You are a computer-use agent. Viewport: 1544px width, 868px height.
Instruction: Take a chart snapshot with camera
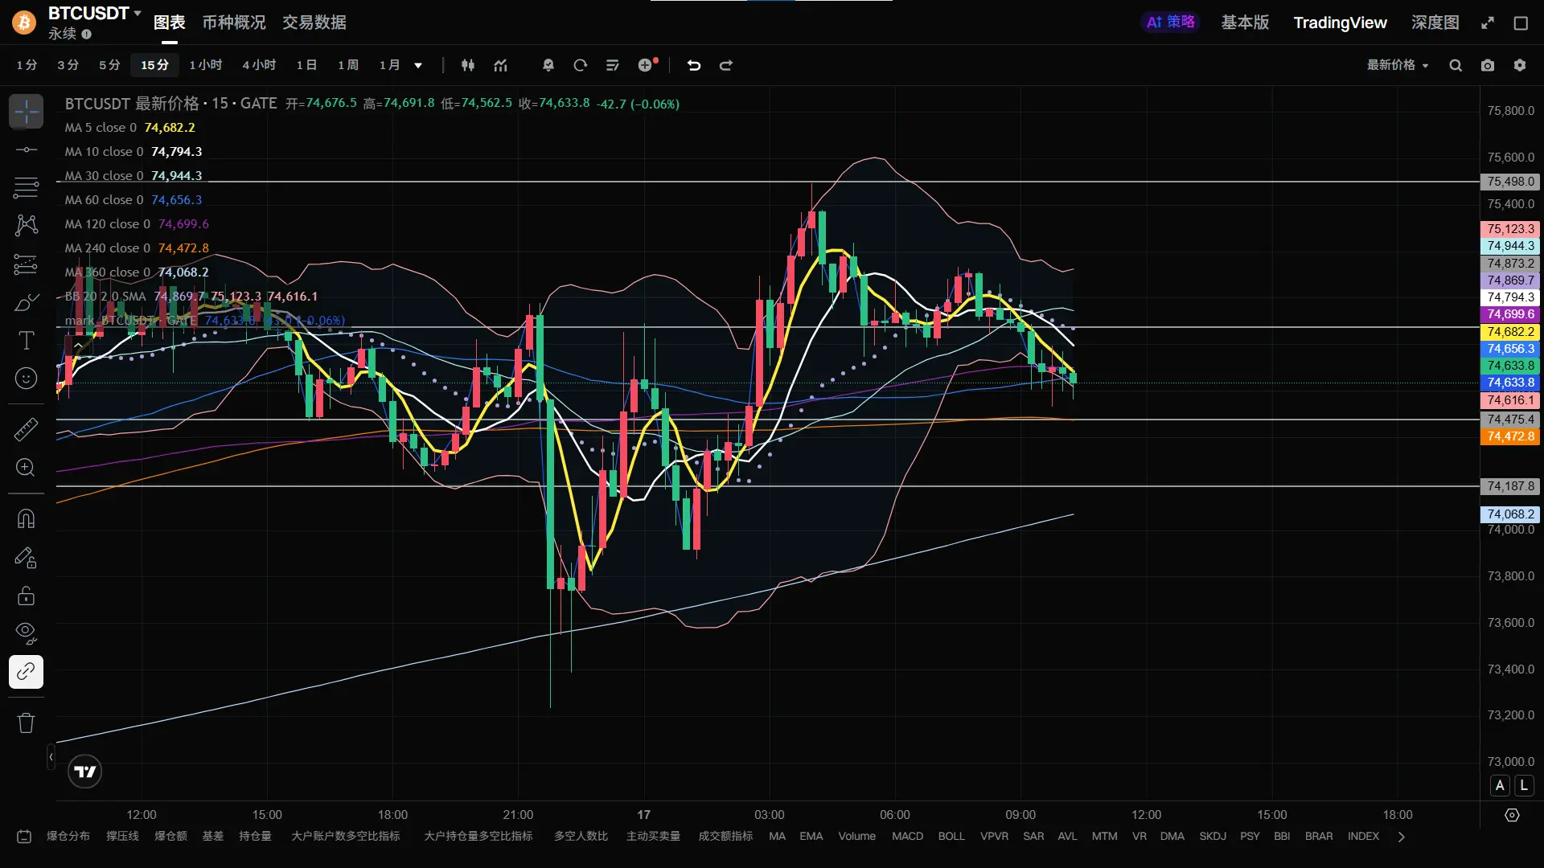[x=1488, y=65]
